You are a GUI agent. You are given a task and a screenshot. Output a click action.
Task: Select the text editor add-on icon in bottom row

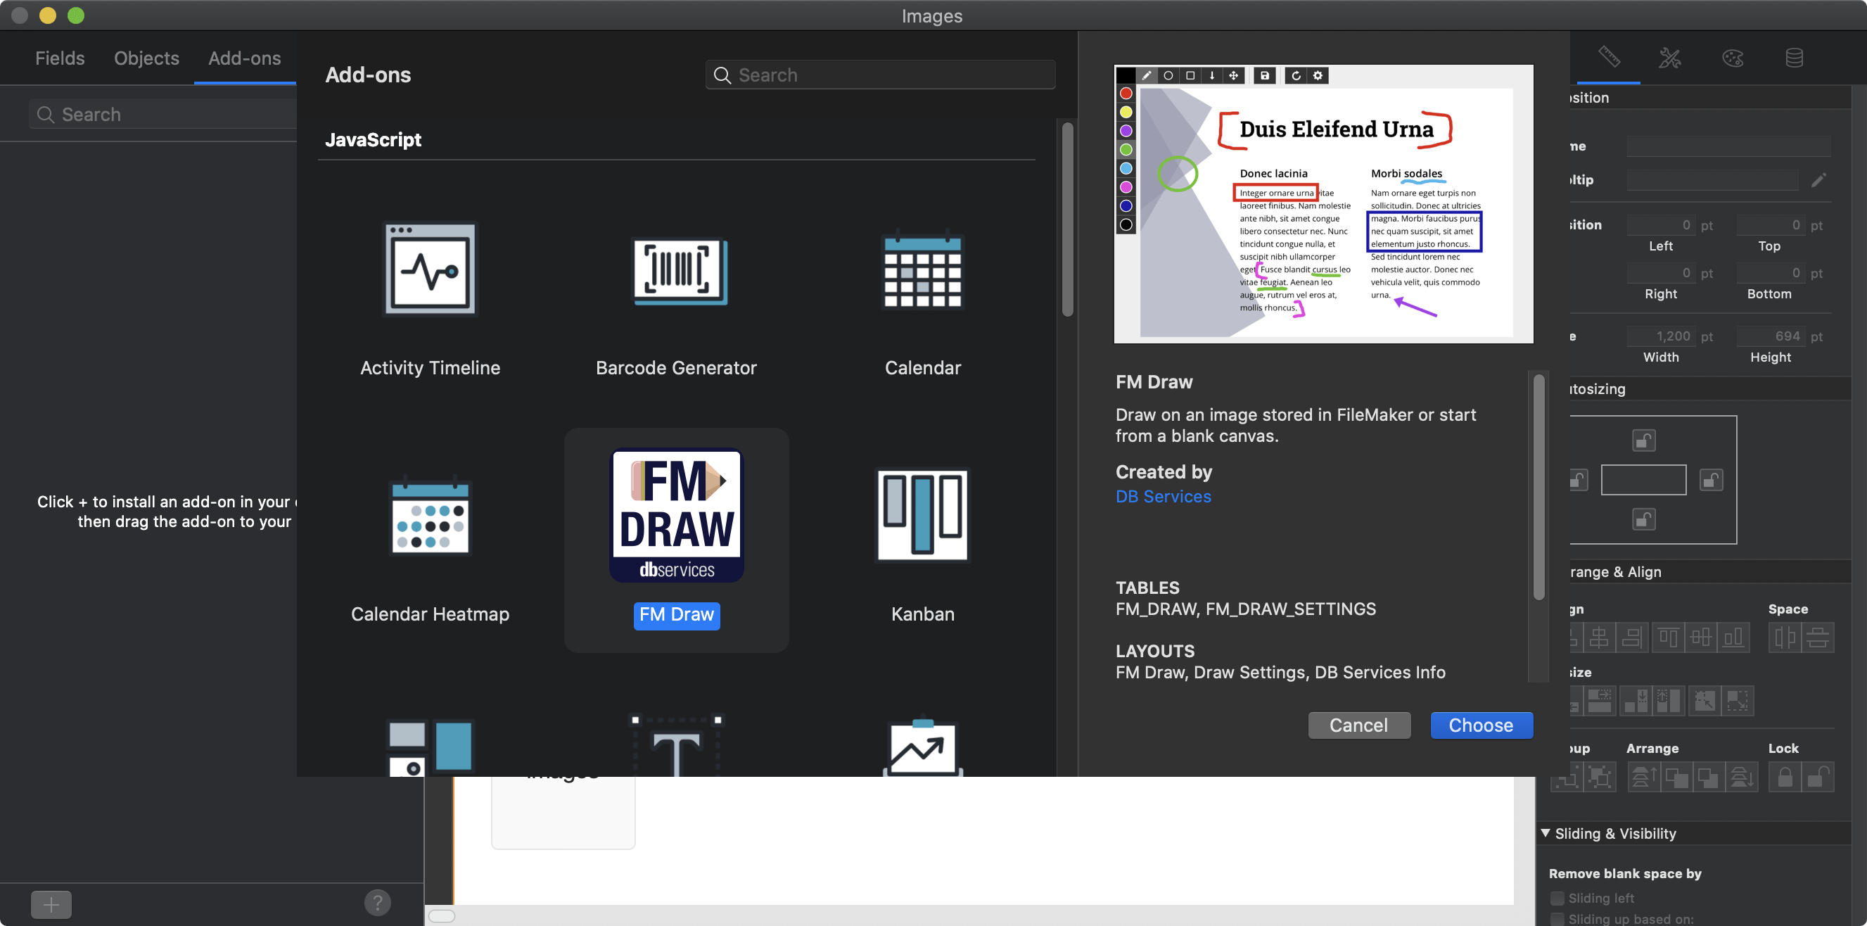click(676, 745)
